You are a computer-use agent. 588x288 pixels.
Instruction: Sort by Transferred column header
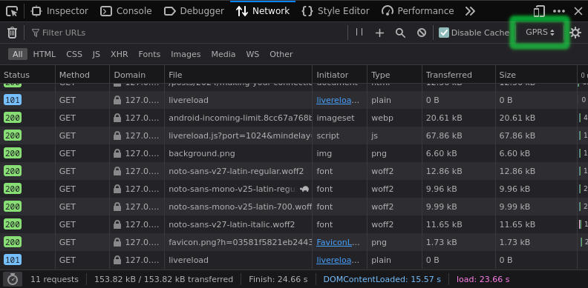458,75
